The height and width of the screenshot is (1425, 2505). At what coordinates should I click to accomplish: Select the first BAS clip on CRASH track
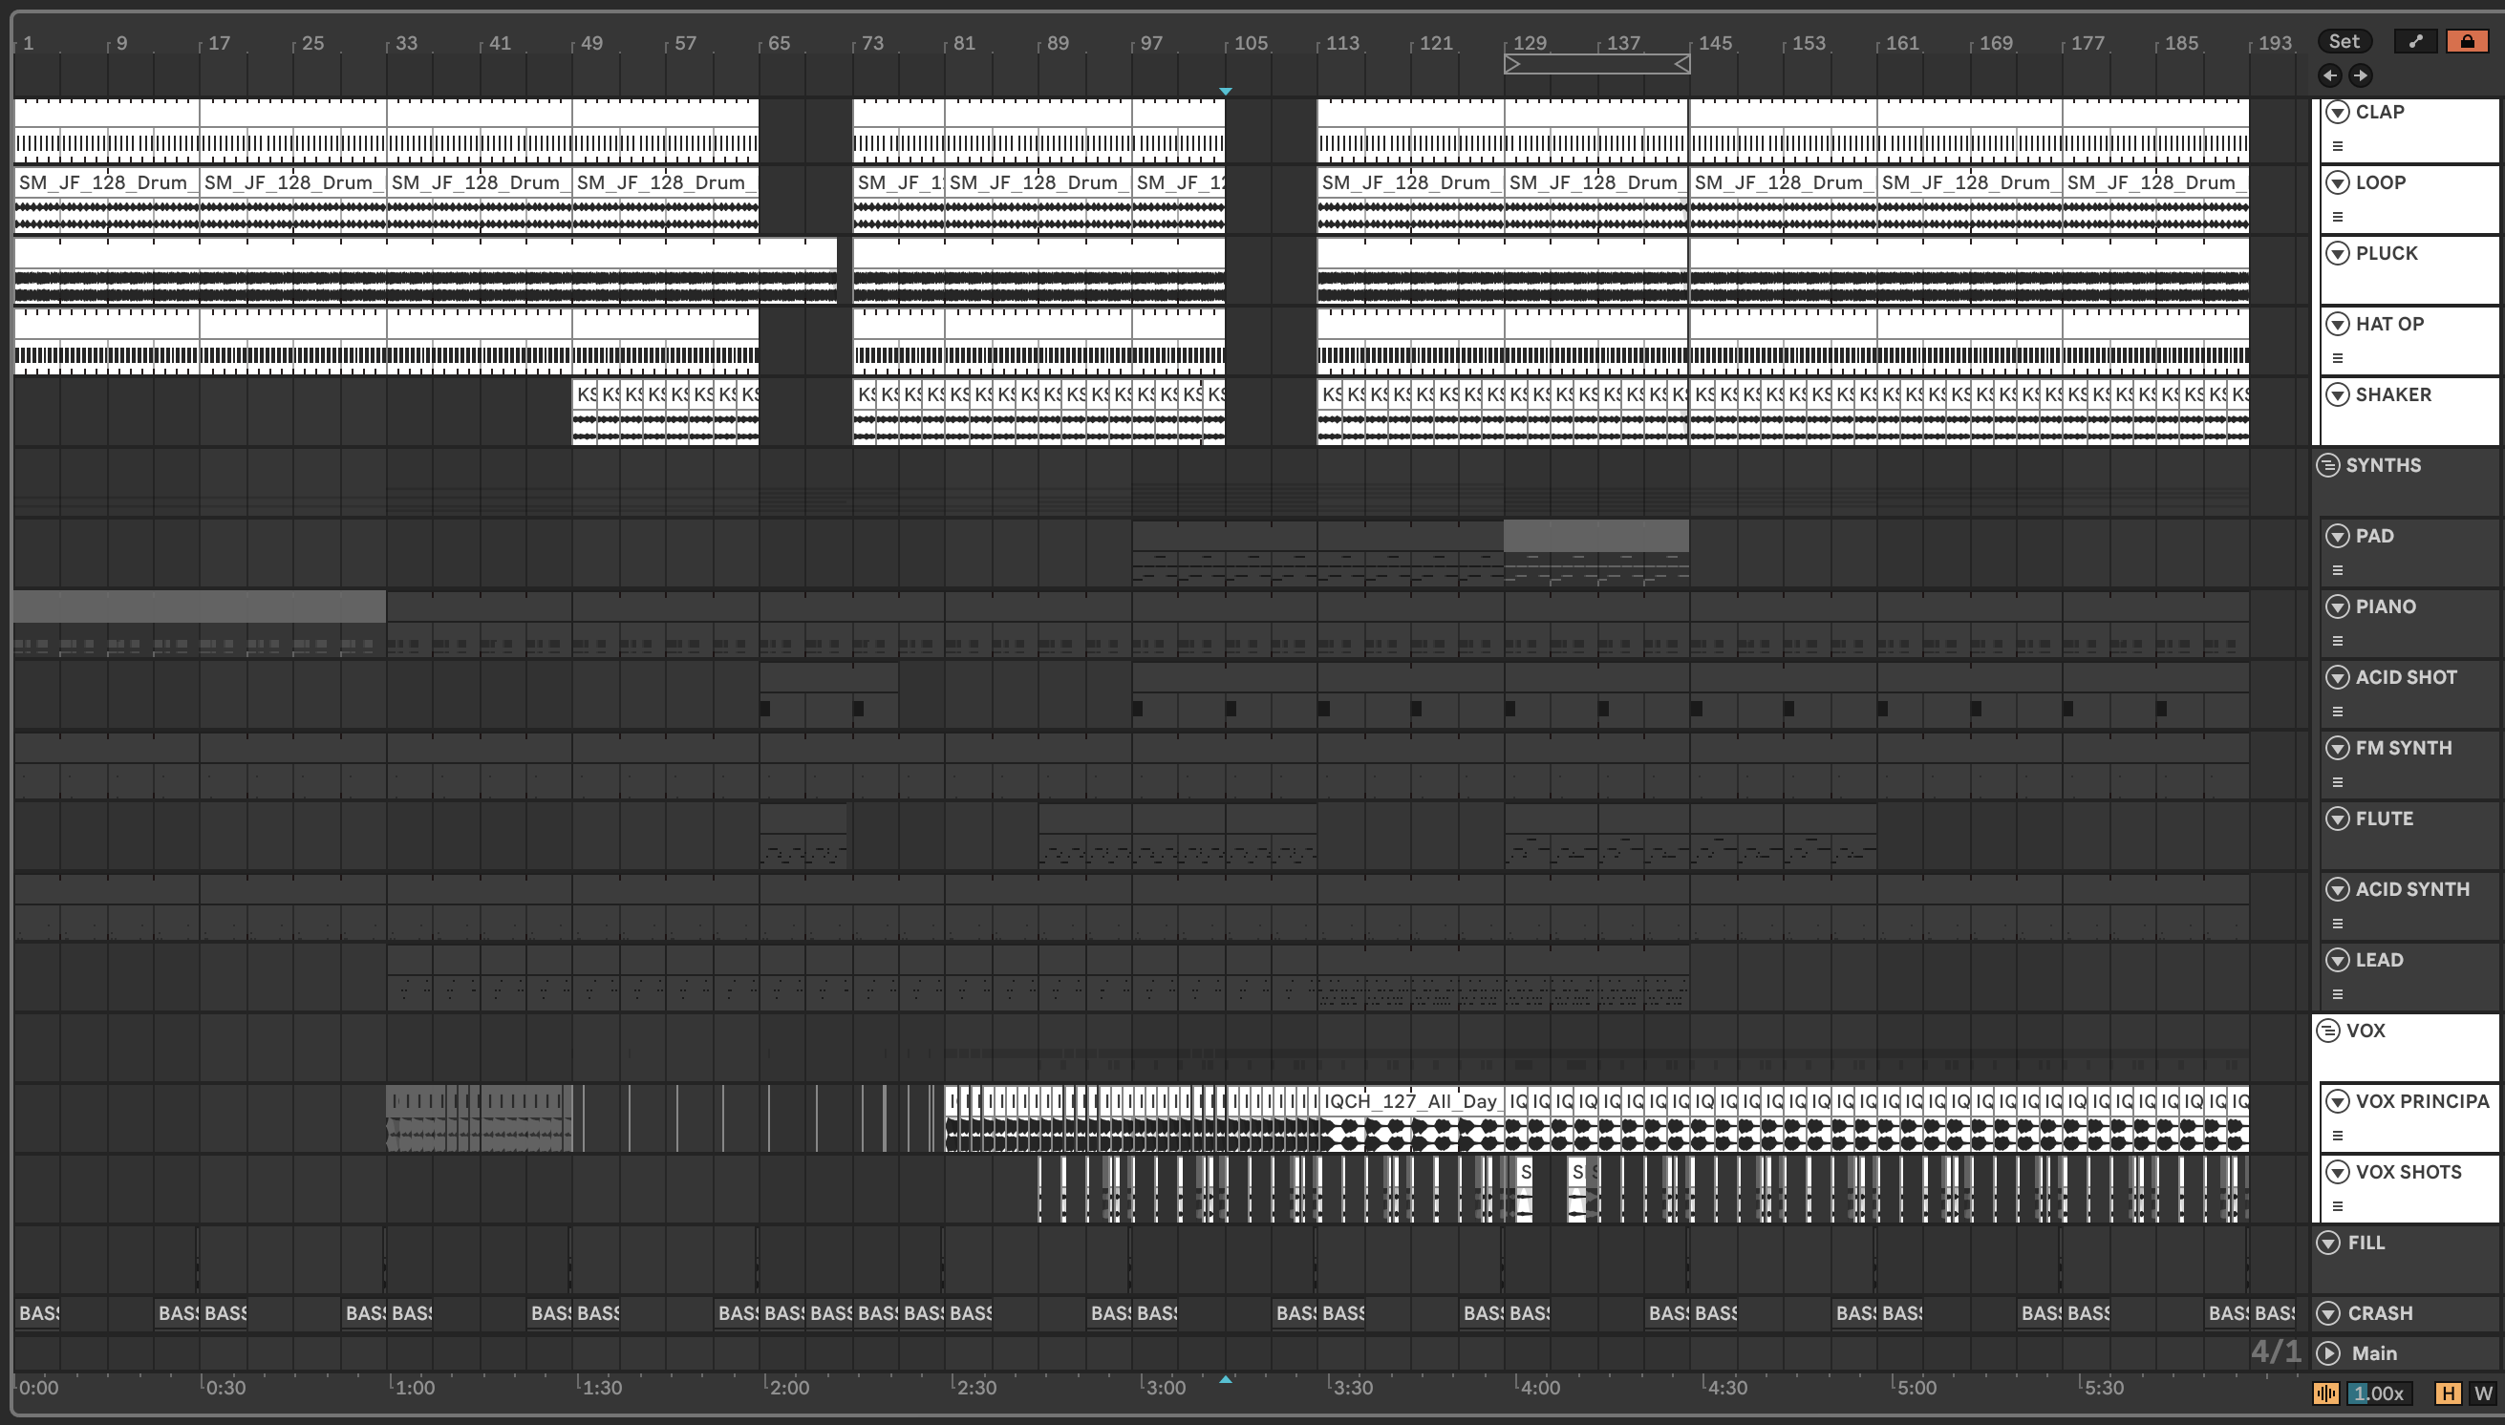37,1313
